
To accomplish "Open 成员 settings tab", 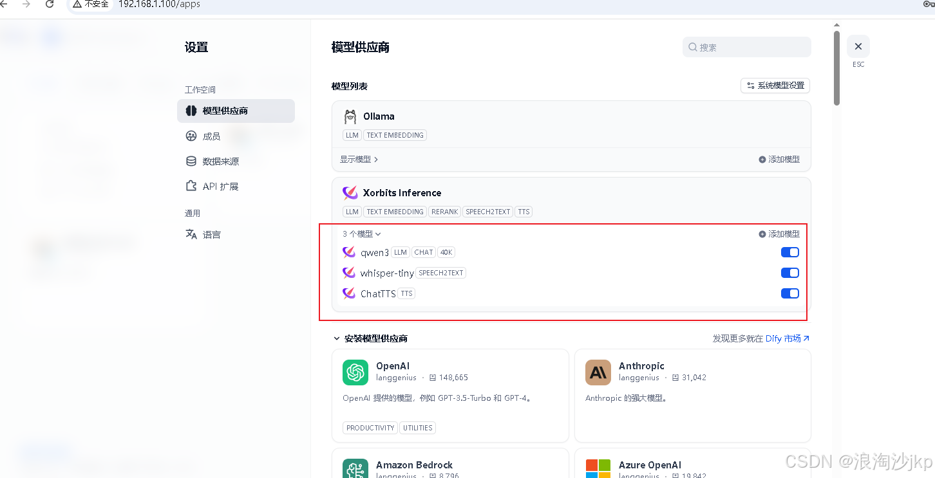I will coord(236,136).
